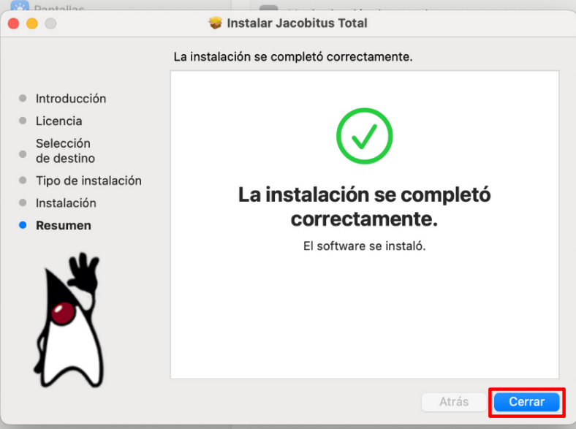Minimize the installer with the yellow button

31,23
